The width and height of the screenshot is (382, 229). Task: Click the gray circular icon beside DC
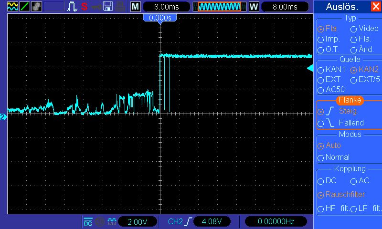tap(100, 222)
